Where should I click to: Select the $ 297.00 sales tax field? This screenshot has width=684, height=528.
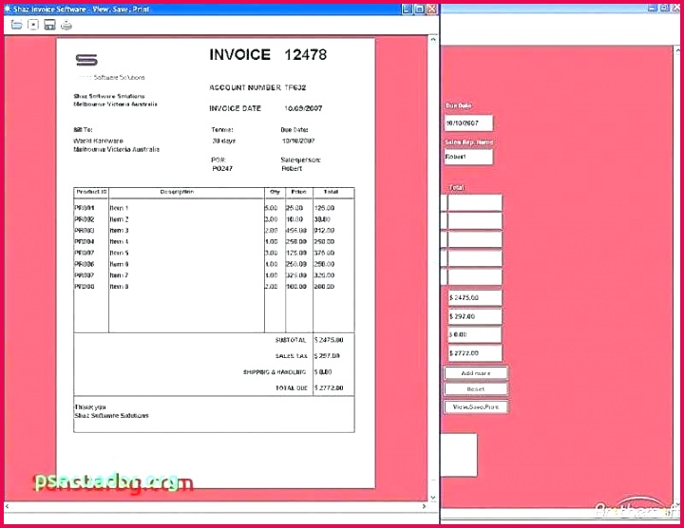474,316
